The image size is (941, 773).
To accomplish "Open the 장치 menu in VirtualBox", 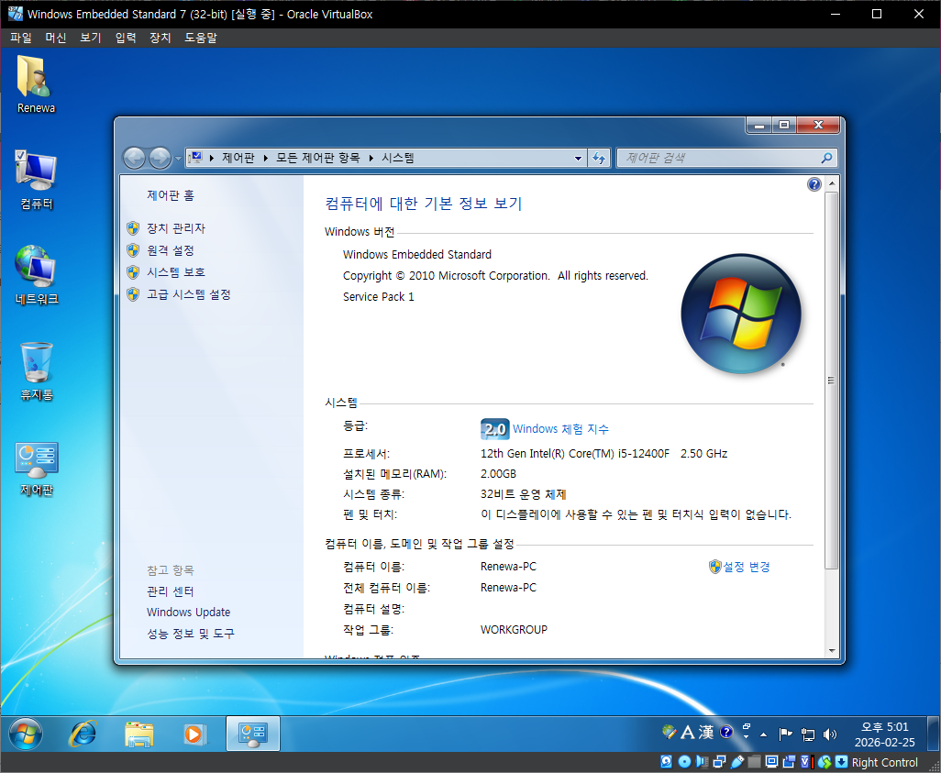I will tap(161, 38).
